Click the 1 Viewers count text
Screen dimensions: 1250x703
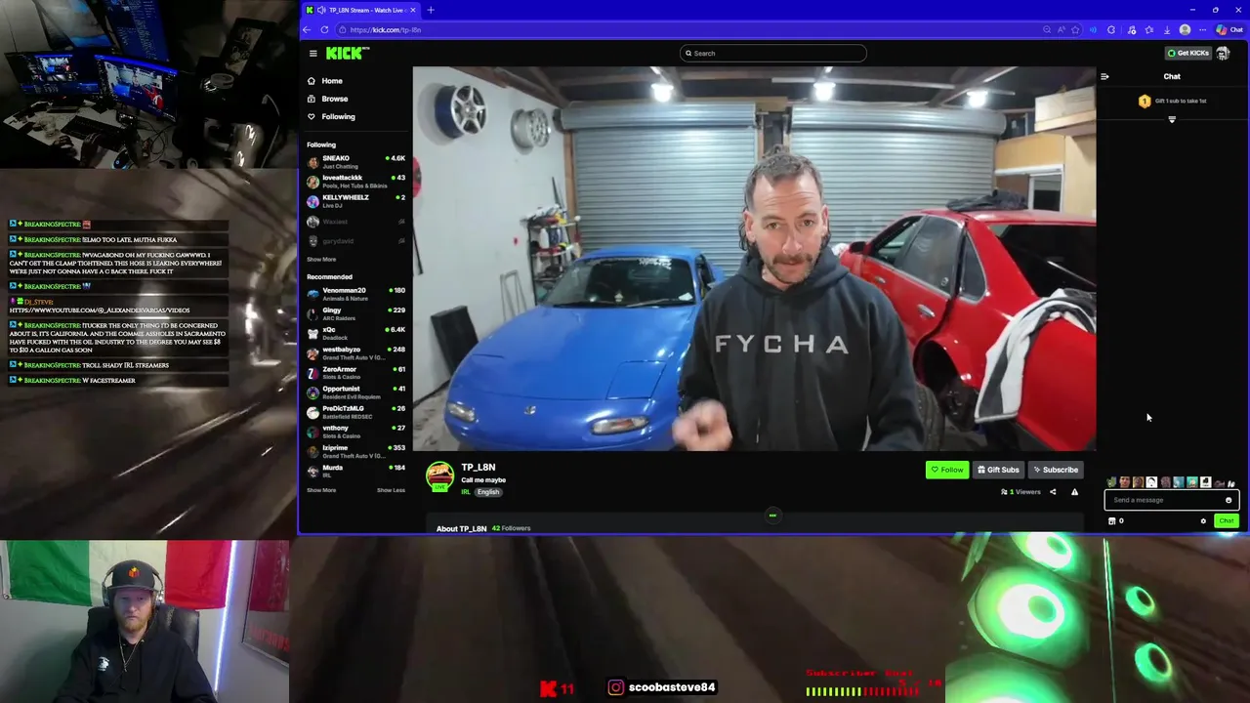(x=1021, y=492)
